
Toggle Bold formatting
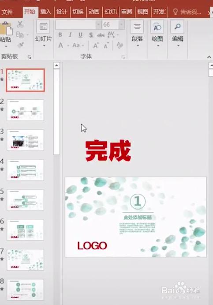(x=60, y=35)
